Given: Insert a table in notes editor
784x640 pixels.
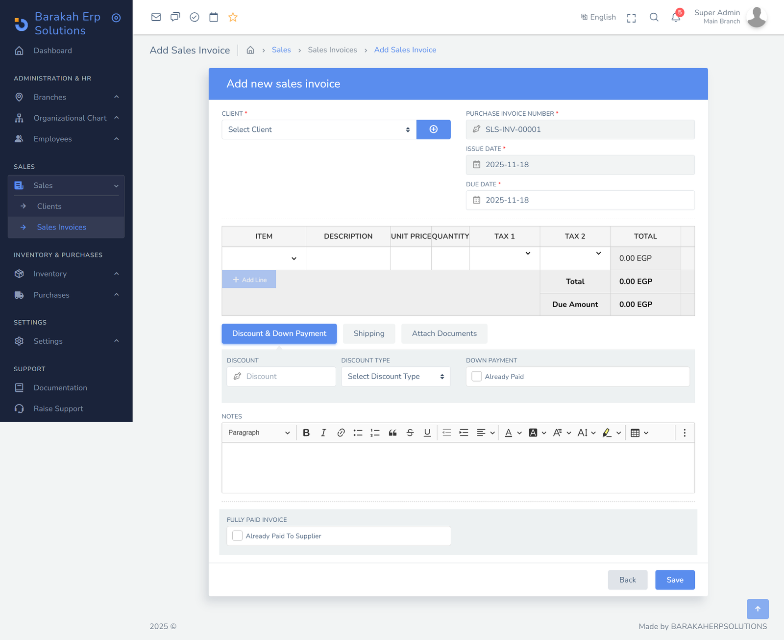Looking at the screenshot, I should (635, 433).
